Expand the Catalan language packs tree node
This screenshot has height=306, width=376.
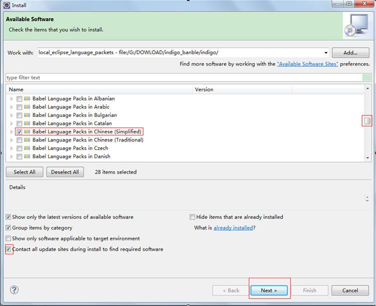click(x=11, y=123)
